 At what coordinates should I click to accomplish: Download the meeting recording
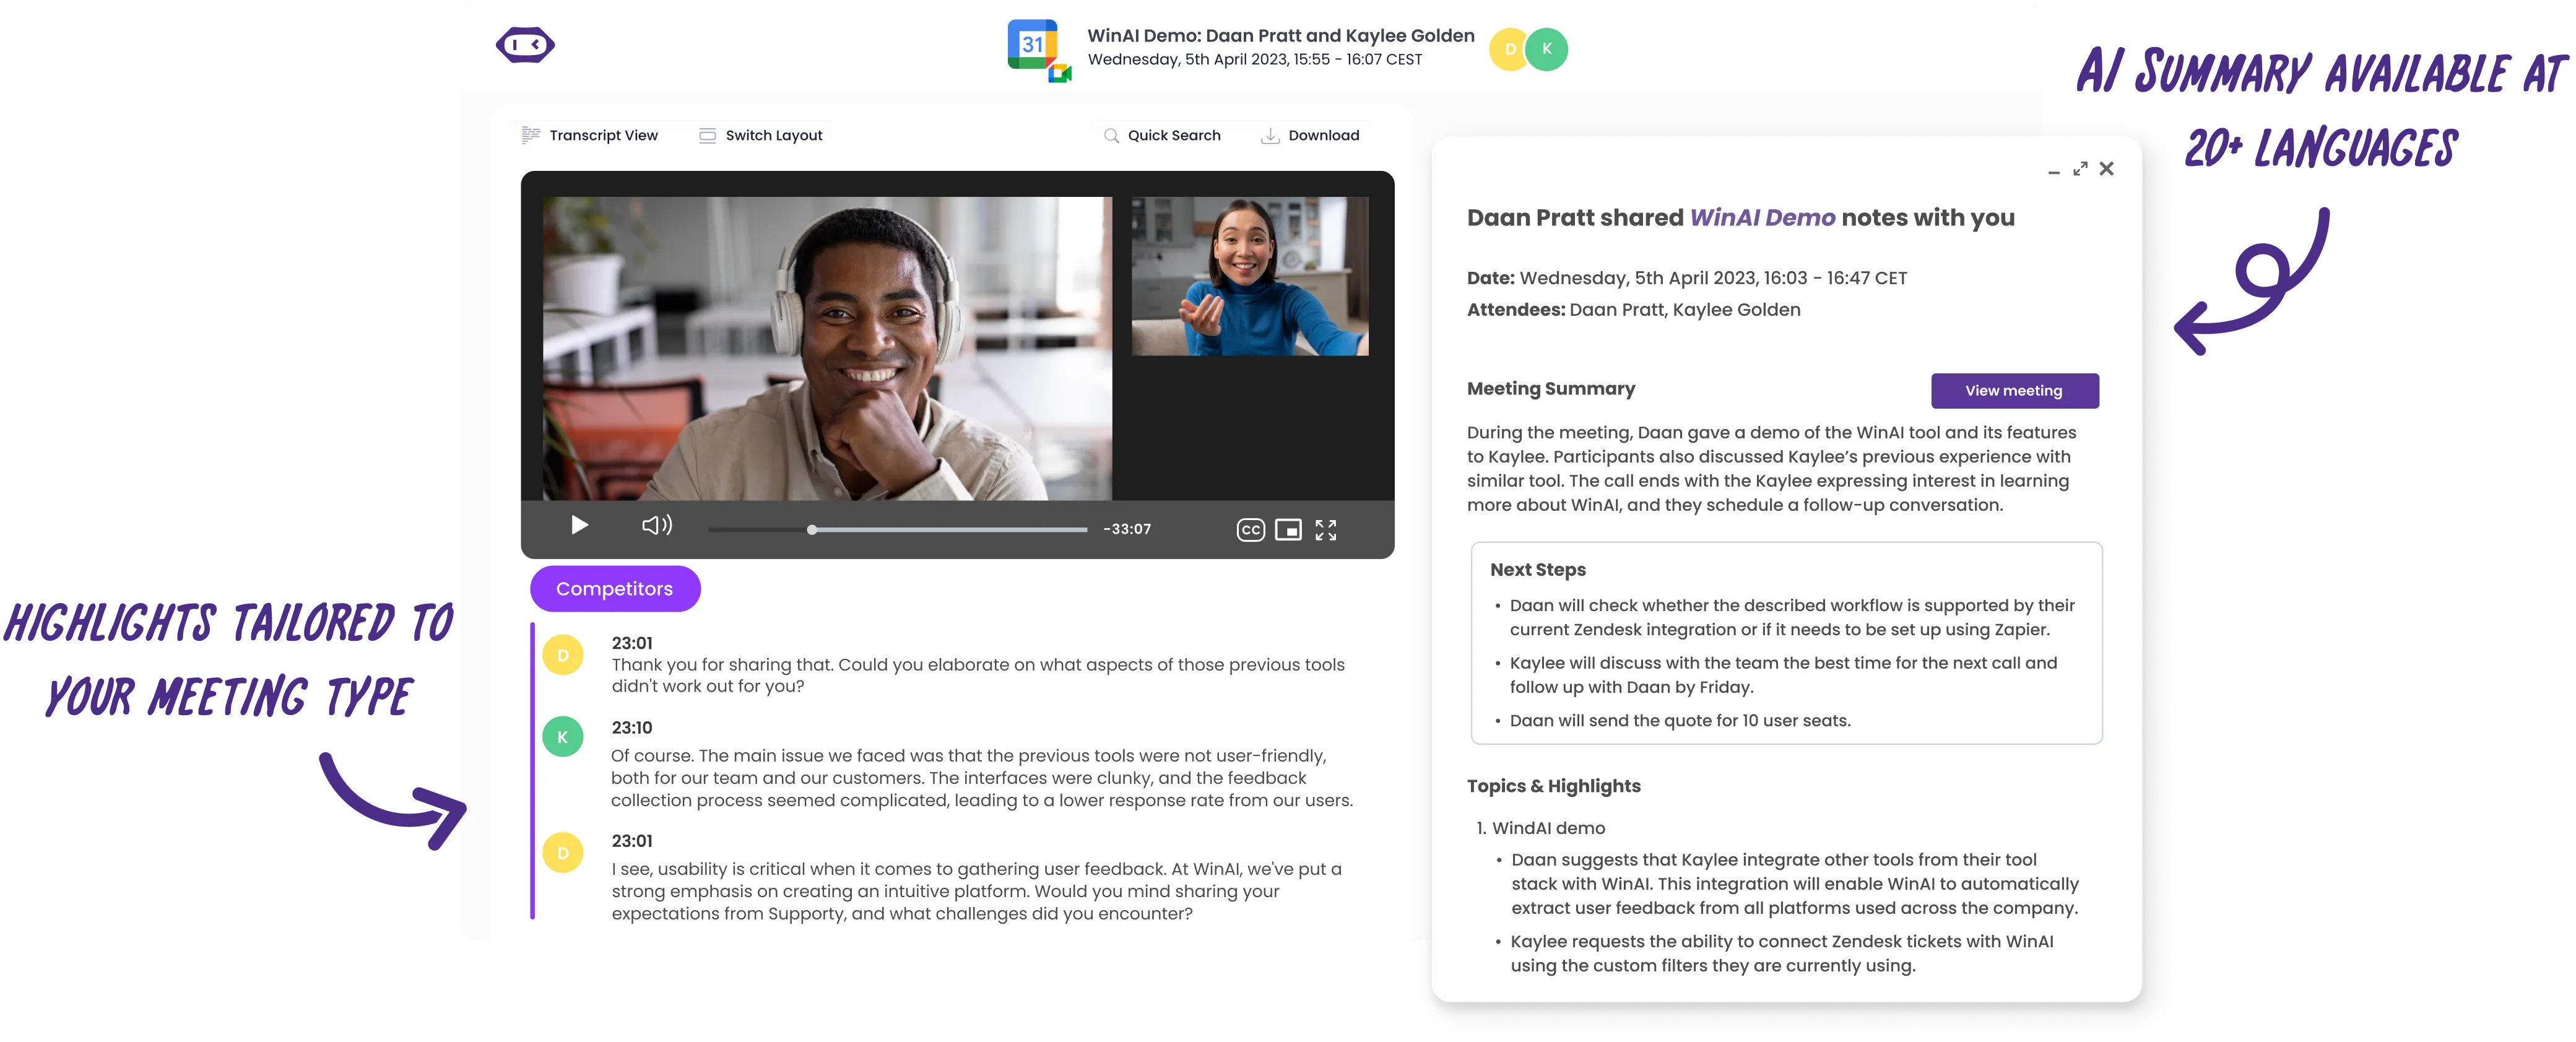click(1310, 135)
